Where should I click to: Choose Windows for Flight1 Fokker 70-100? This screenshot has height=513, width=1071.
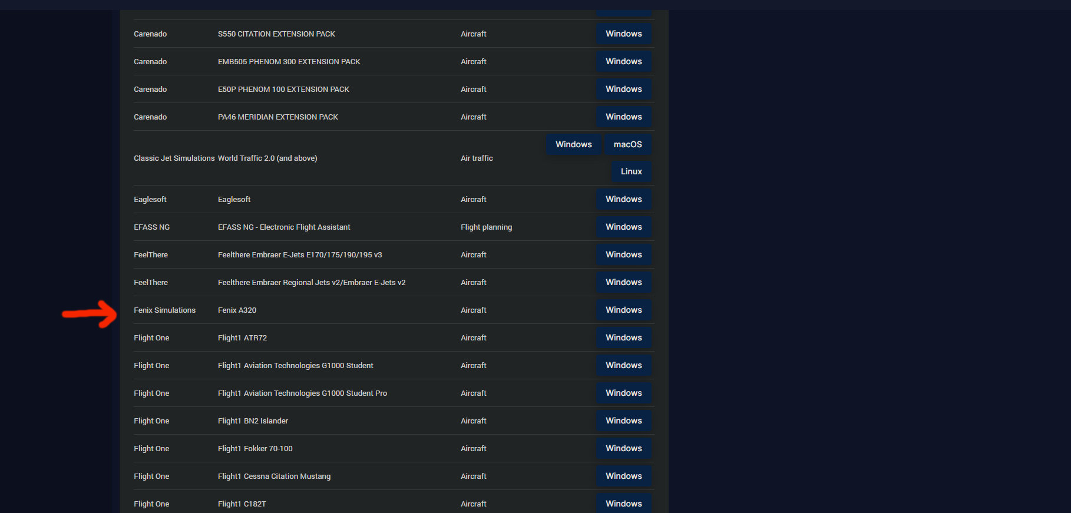[624, 448]
